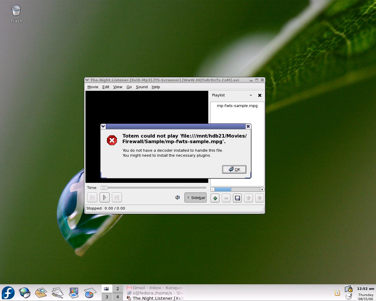Remove the selected playlist entry

tap(226, 198)
